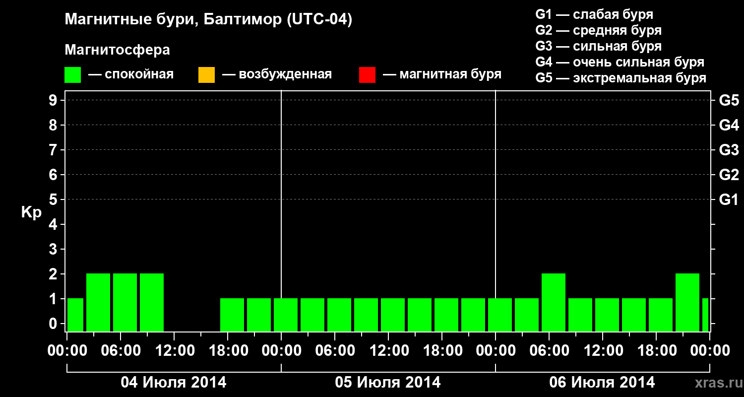Click the G4 label on right axis
Screen dimensions: 744x397
[729, 125]
